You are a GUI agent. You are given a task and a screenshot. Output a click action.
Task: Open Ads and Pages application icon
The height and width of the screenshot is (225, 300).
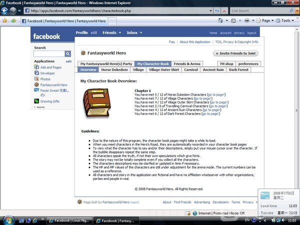(x=36, y=67)
